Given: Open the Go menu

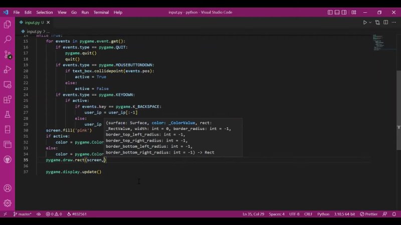Looking at the screenshot, I should click(x=74, y=12).
